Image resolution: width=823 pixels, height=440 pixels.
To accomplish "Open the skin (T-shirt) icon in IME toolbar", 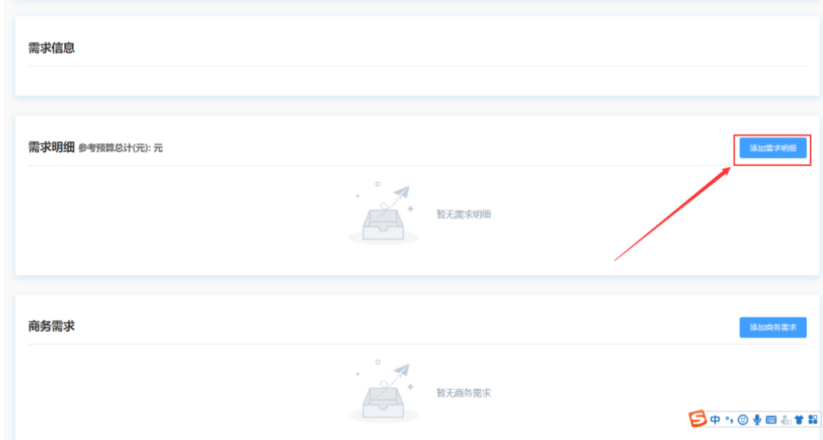I will tap(799, 419).
